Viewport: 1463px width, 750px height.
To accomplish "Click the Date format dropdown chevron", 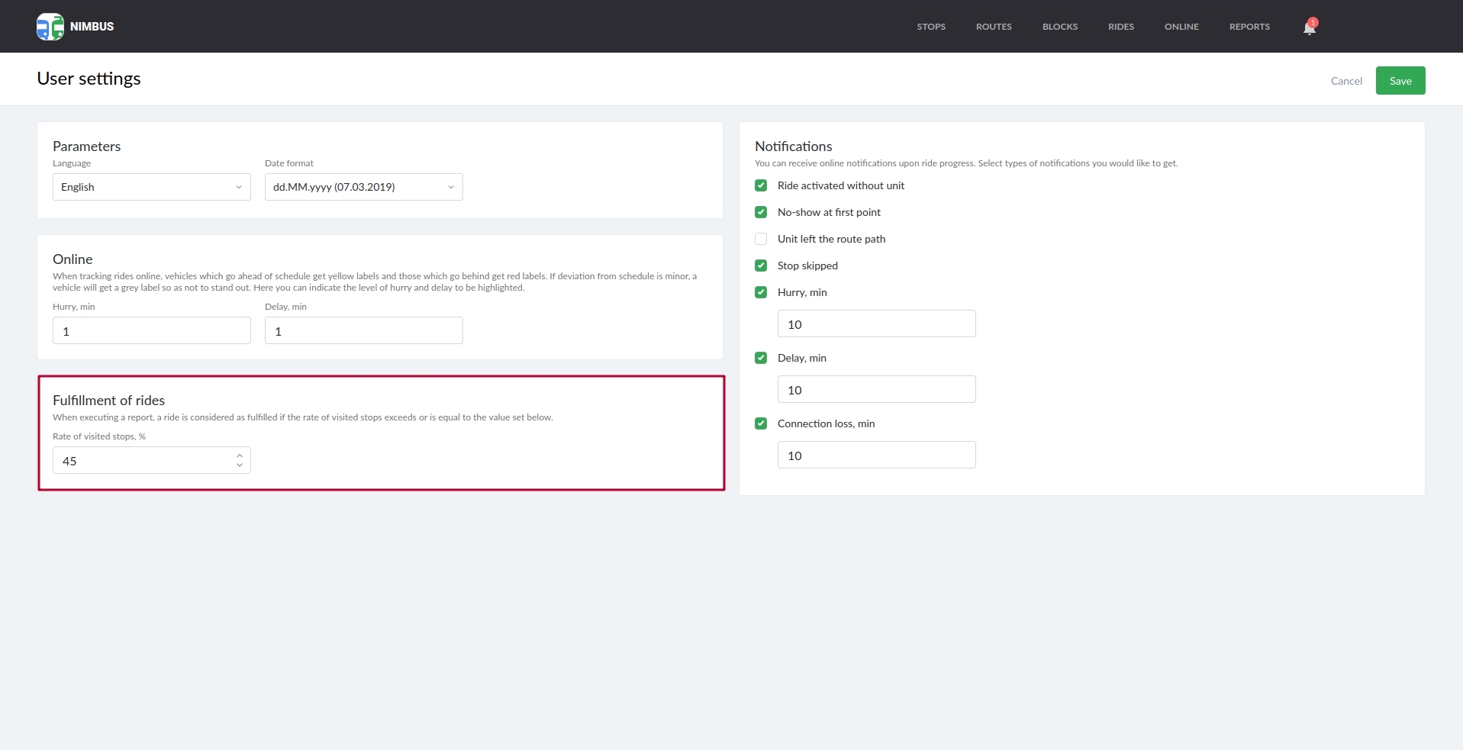I will (x=450, y=187).
